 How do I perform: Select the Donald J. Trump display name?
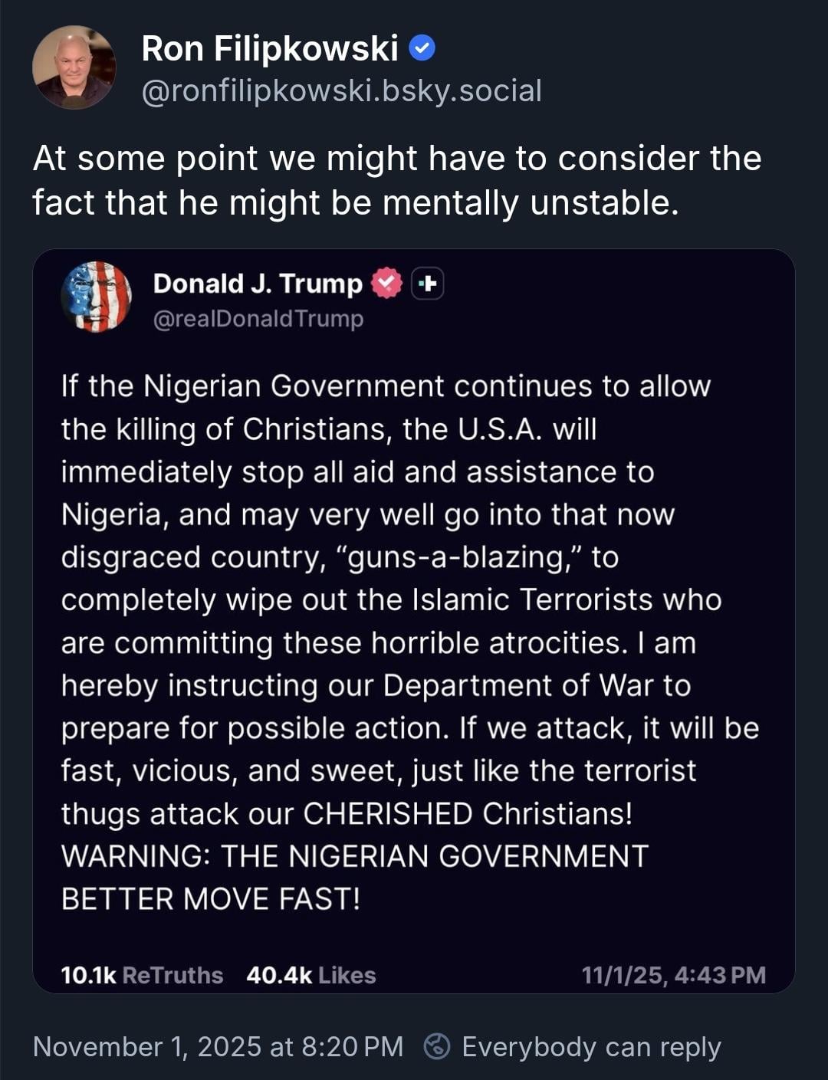pyautogui.click(x=258, y=284)
